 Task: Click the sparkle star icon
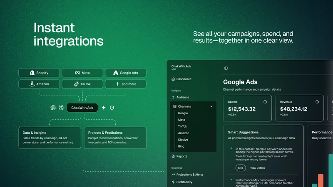(104, 108)
